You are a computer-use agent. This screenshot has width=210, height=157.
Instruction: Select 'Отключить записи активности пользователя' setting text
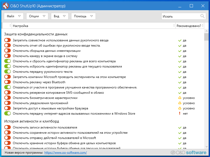(x=45, y=127)
